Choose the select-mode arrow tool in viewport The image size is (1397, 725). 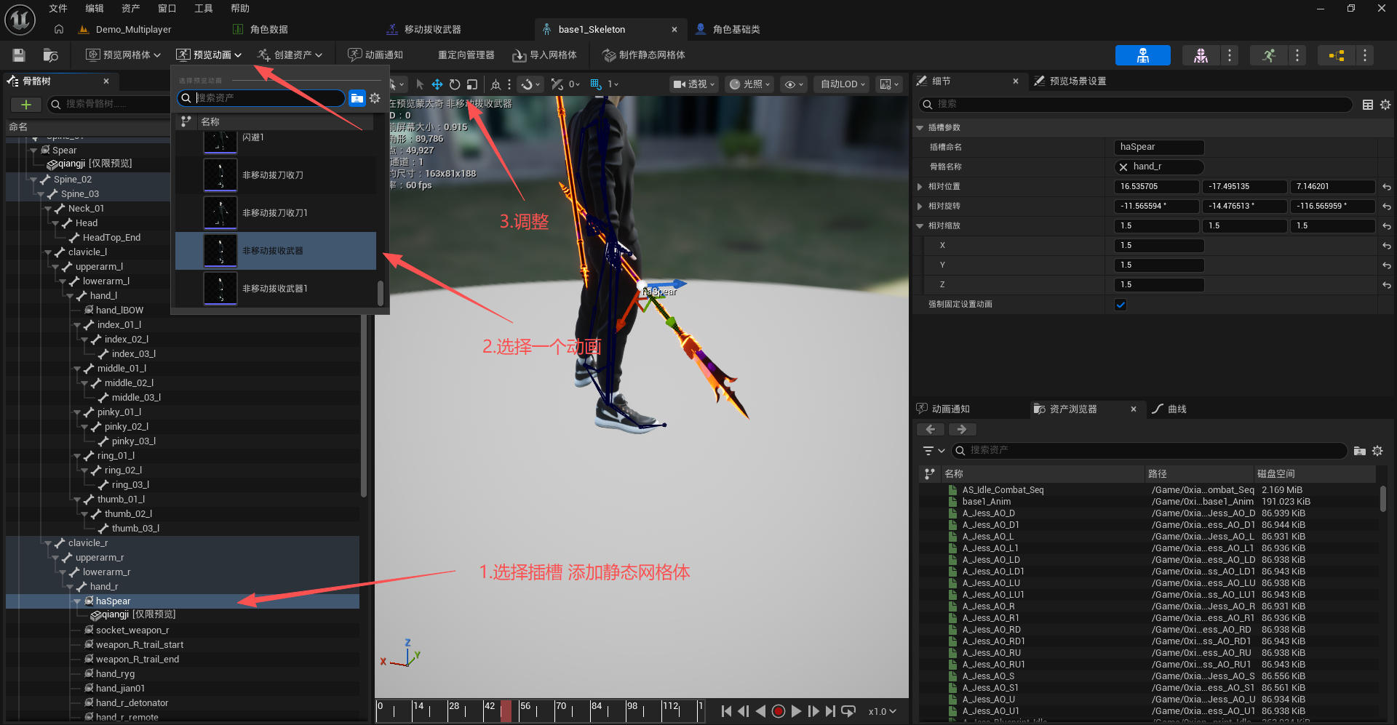(x=420, y=84)
